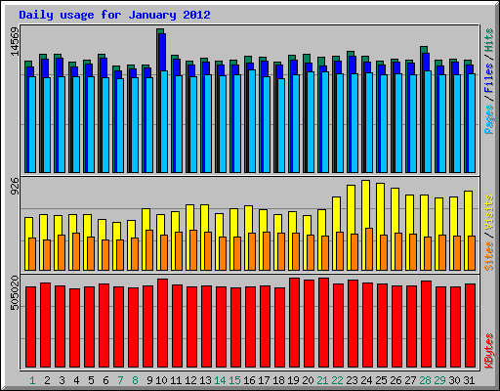
Task: Click the Visits legend label
Action: coord(488,212)
